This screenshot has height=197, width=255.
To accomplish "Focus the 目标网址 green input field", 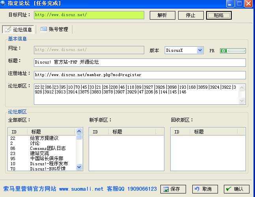I will [89, 15].
